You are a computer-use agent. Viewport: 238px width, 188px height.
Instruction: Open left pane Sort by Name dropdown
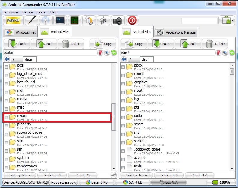click(20, 175)
